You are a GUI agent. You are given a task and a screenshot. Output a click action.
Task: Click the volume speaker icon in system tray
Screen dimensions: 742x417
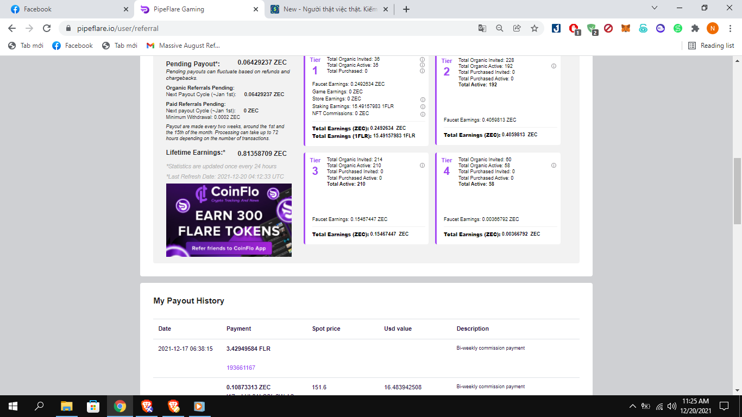(672, 406)
